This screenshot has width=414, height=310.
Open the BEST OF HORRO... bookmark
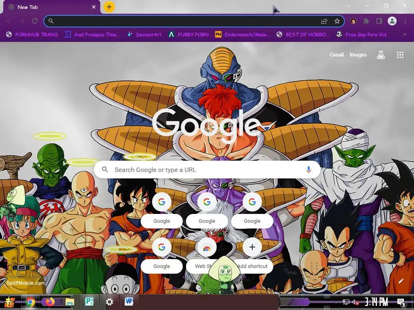(303, 35)
